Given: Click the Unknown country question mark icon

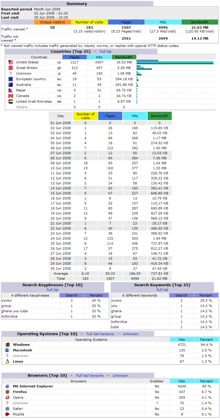Looking at the screenshot, I should [x=11, y=73].
